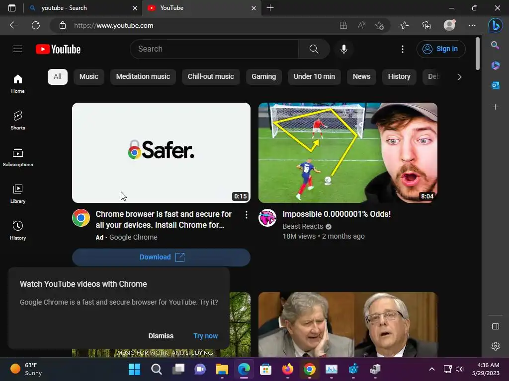The height and width of the screenshot is (381, 509).
Task: Open the YouTube hamburger guide menu
Action: point(18,49)
